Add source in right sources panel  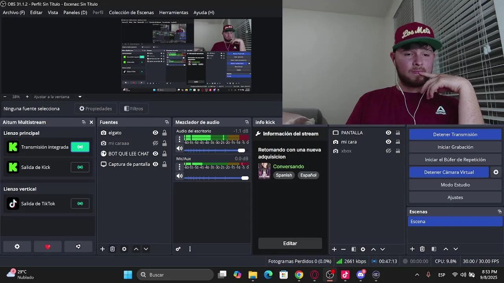click(334, 249)
